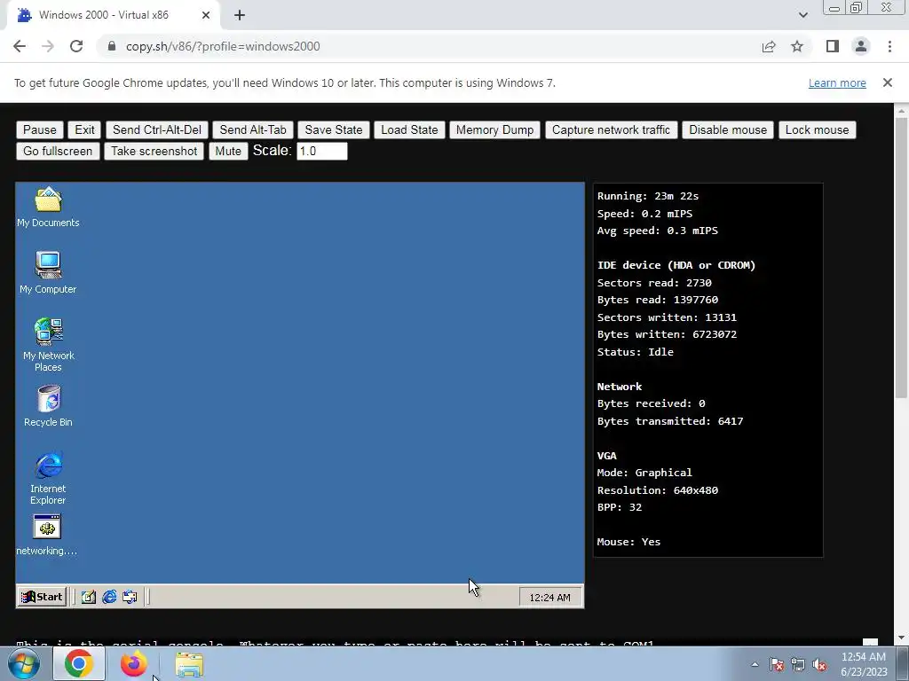Click Save State button

[x=334, y=129]
